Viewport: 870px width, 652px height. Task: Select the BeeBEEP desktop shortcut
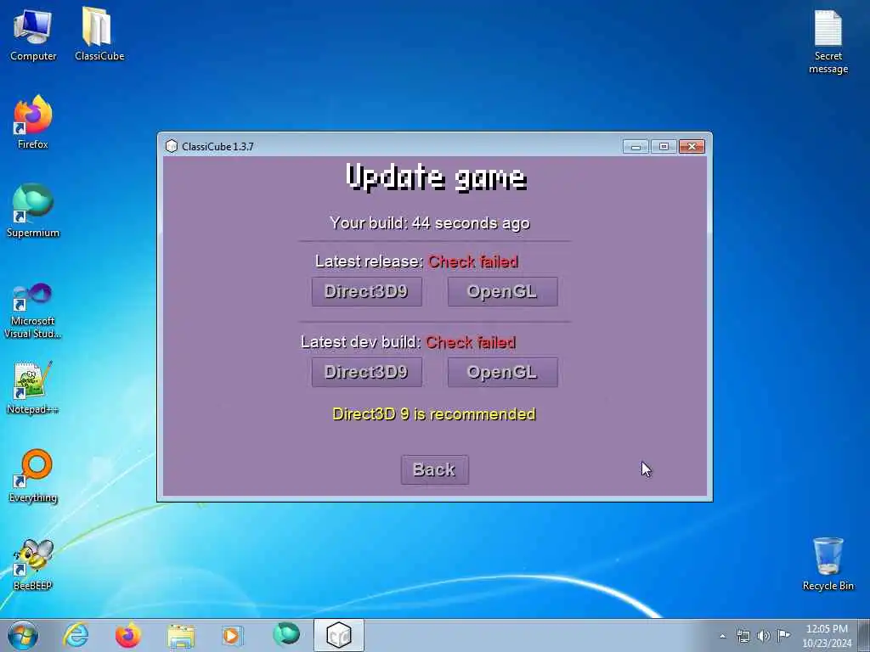click(x=33, y=565)
